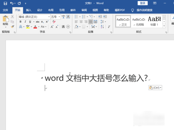Expand the 粘贴 paste options arrow
Screen dimensions: 174x130
click(x=6, y=27)
